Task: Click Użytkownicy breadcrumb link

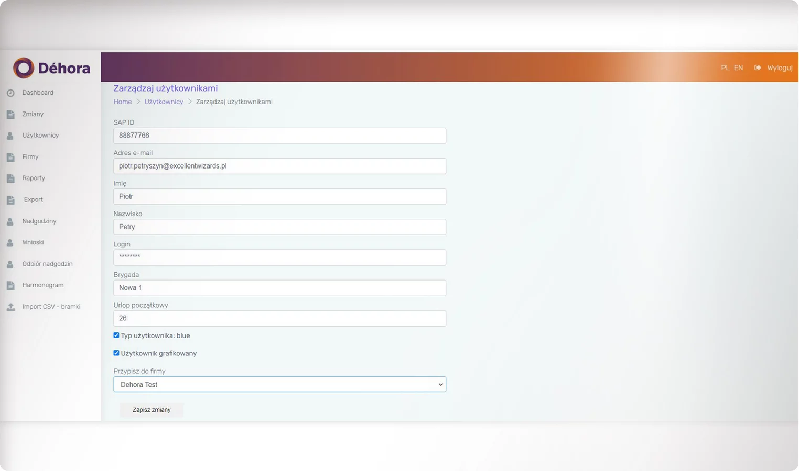Action: pos(164,102)
